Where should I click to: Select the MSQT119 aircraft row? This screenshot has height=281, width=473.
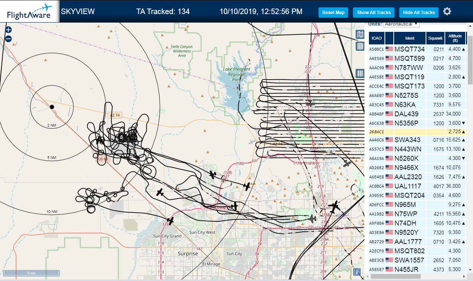pyautogui.click(x=417, y=77)
